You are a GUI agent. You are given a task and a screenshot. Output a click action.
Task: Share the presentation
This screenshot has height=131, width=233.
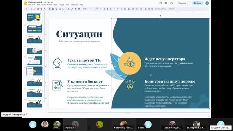[x=198, y=3]
